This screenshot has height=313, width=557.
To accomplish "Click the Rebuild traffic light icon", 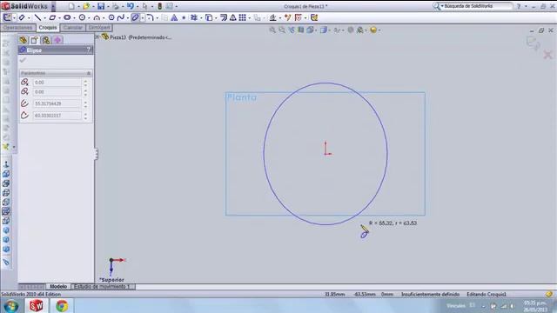I will coord(160,6).
